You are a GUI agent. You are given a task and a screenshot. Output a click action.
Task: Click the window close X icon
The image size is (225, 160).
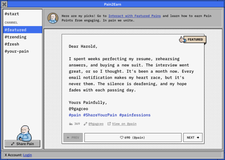click(x=4, y=4)
